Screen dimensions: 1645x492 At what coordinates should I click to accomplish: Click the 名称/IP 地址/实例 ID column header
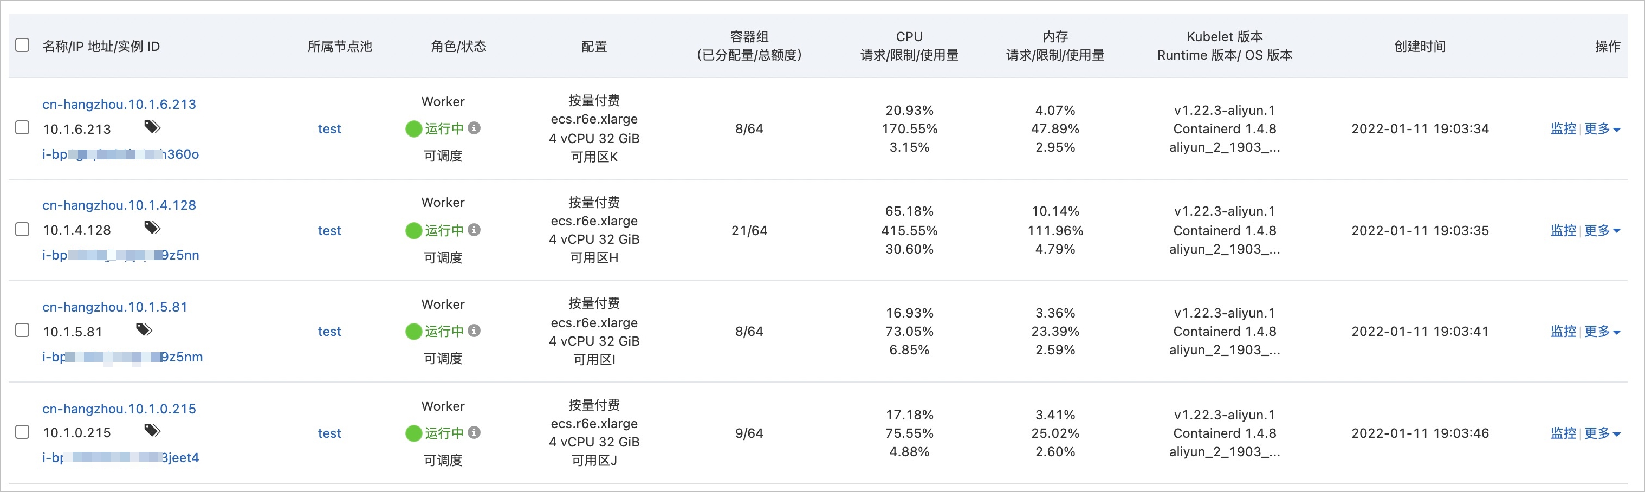coord(100,46)
